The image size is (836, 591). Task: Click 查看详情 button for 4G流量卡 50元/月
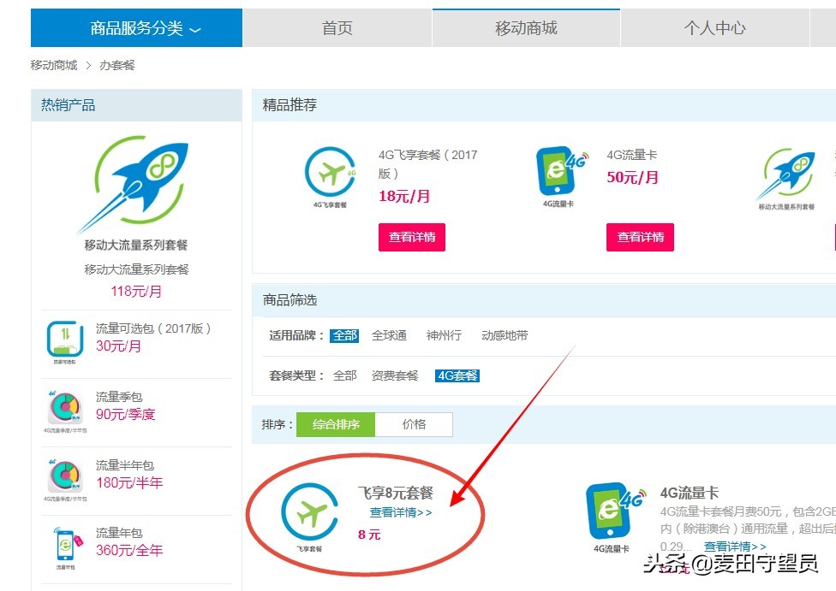(640, 237)
